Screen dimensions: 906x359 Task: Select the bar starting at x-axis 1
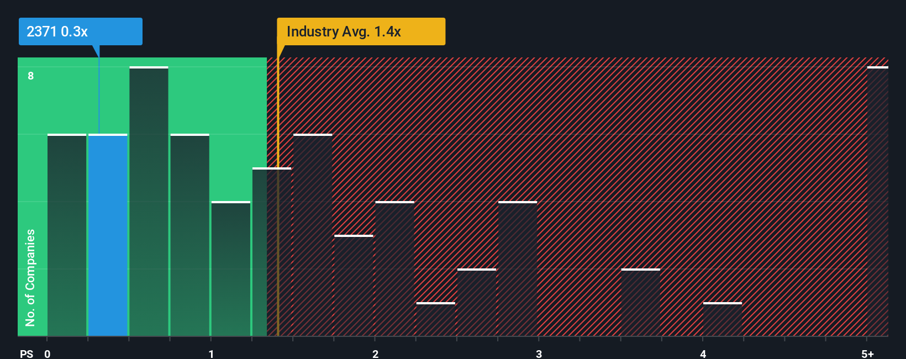coord(231,268)
